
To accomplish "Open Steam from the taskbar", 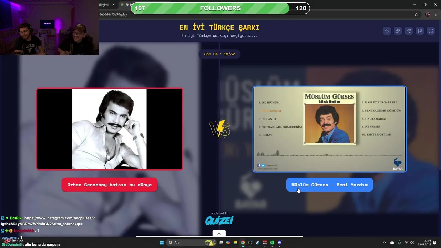I will tap(257, 242).
